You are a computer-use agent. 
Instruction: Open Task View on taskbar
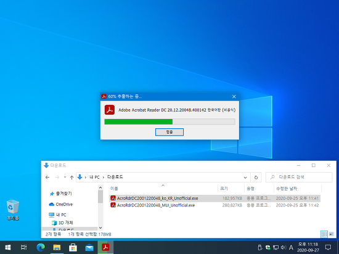pyautogui.click(x=23, y=247)
